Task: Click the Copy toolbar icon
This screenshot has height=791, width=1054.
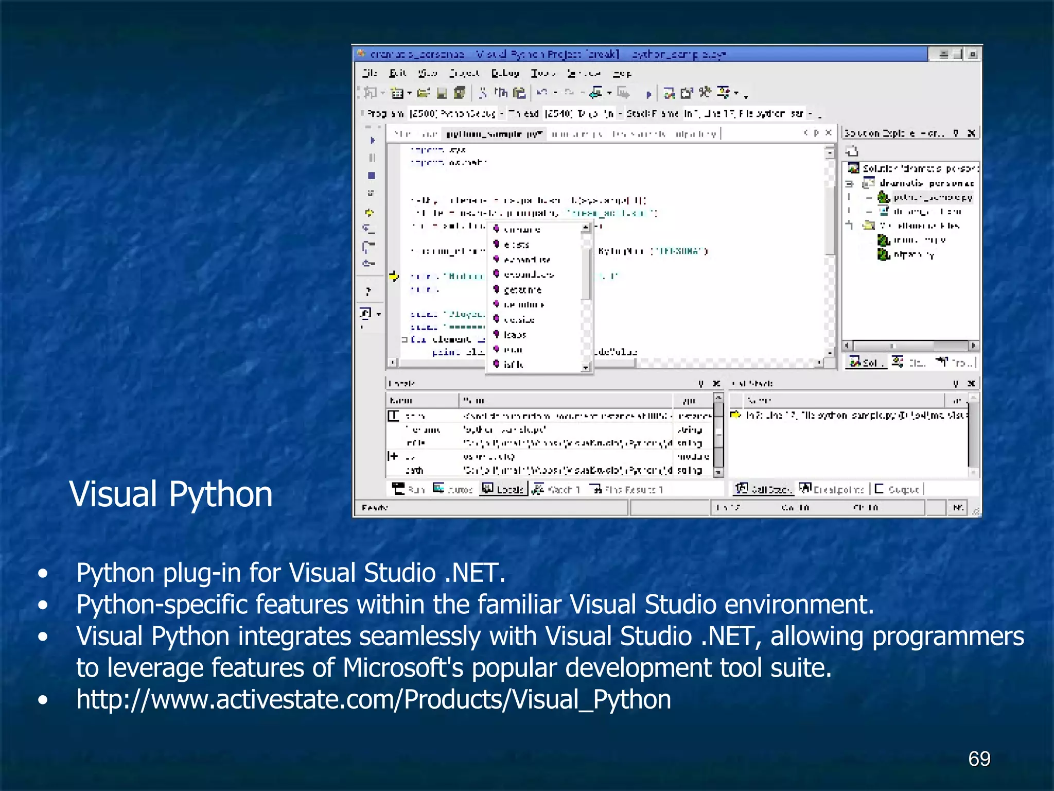Action: [501, 93]
